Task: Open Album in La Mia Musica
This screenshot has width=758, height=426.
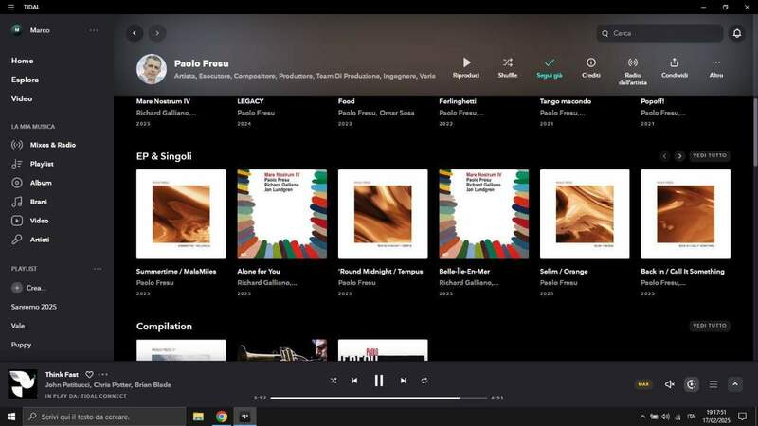Action: tap(41, 183)
